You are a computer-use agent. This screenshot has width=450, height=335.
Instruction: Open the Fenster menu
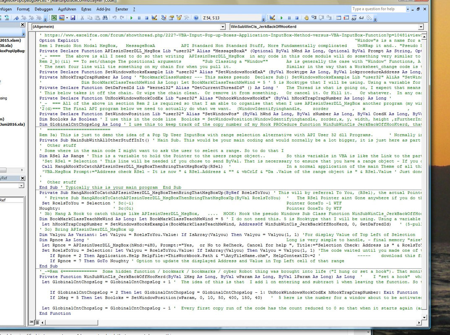[x=122, y=9]
